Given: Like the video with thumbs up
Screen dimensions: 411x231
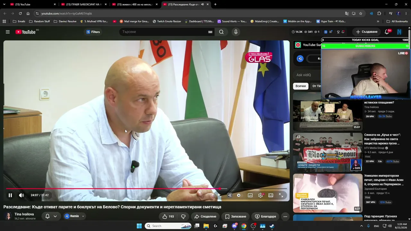Looking at the screenshot, I should coord(168,217).
